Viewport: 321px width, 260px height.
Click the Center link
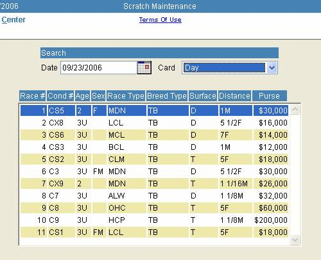tap(13, 20)
